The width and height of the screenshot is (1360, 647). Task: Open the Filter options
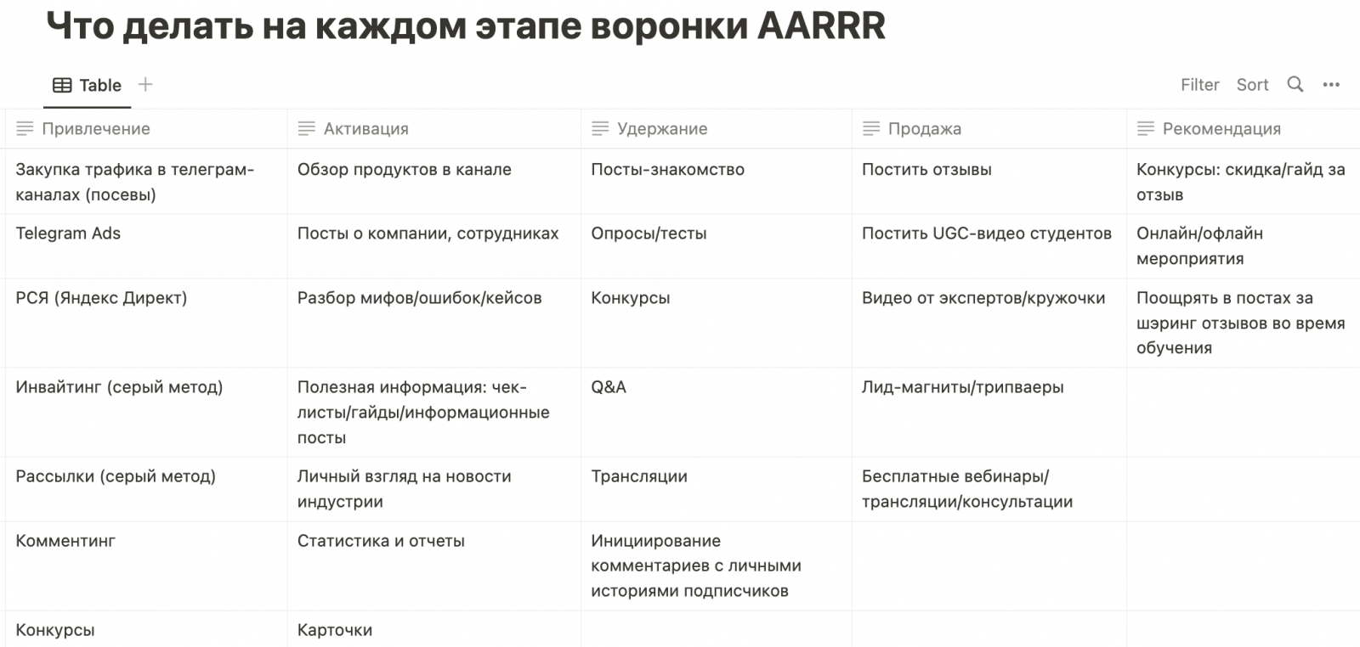(x=1199, y=85)
